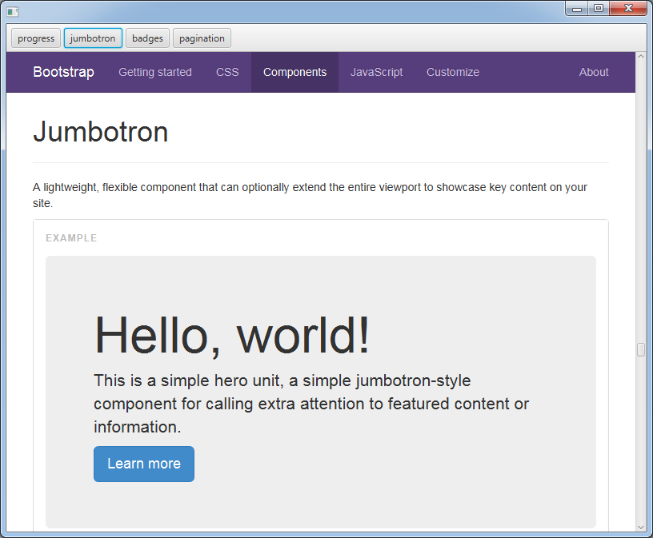
Task: Switch to the progress example
Action: (35, 38)
